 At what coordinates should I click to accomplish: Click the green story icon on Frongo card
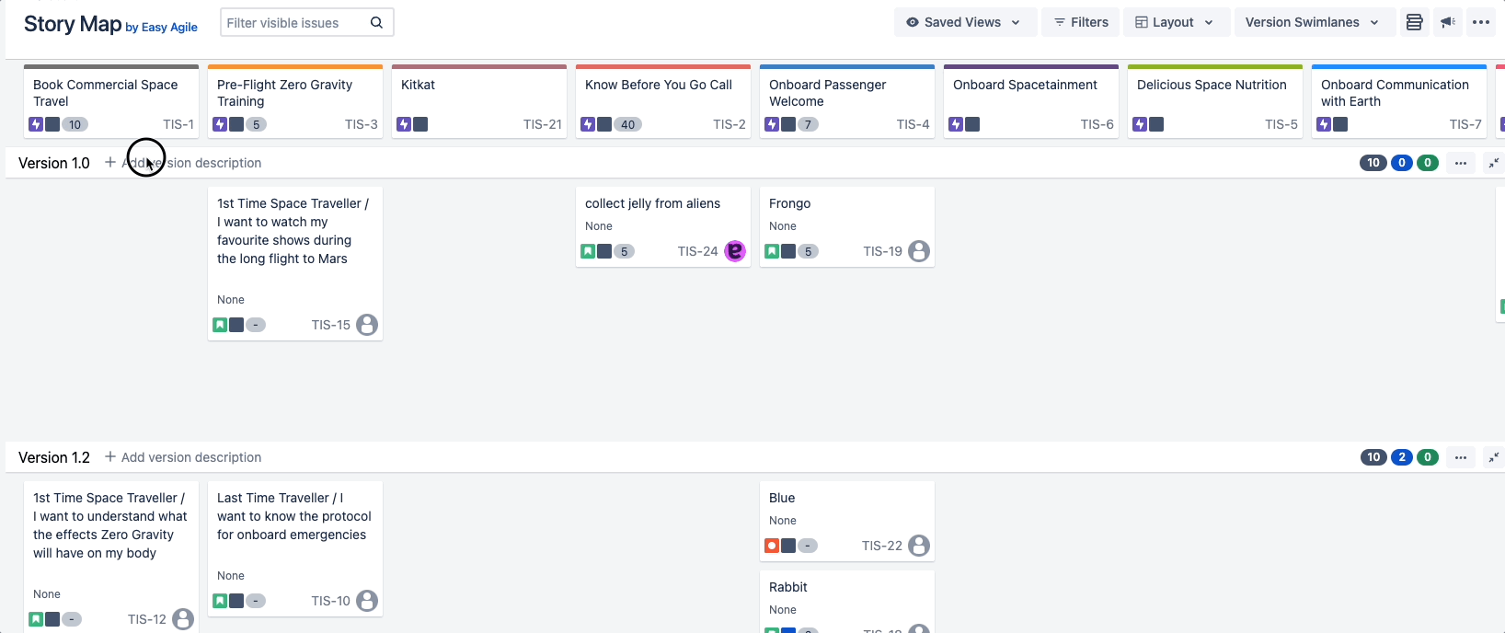click(772, 251)
